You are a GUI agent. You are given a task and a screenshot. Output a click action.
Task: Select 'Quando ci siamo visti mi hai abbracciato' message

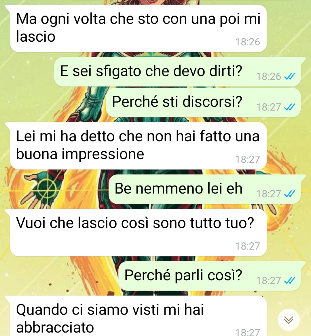tap(139, 316)
